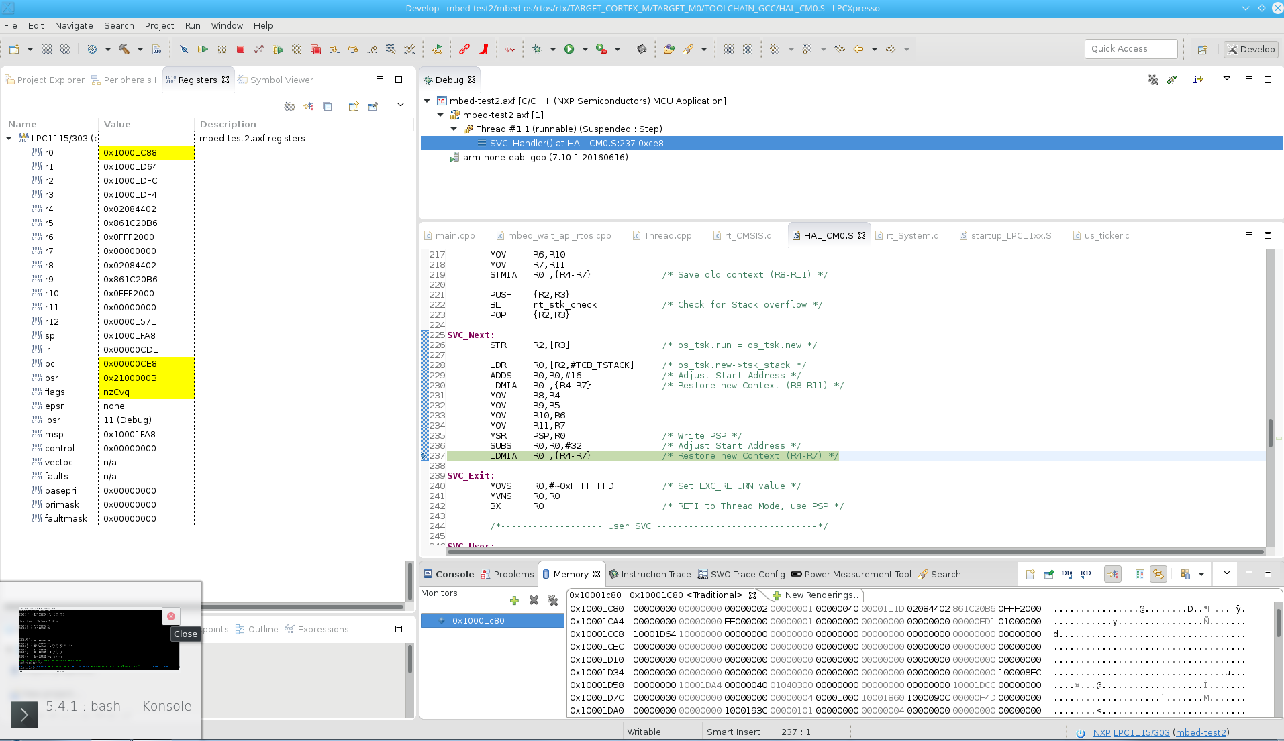Open the Registers view menu chevron
This screenshot has width=1284, height=741.
[401, 105]
